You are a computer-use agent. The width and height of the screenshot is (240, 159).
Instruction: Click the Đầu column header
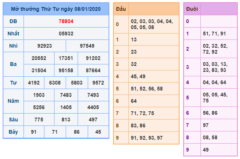[121, 9]
